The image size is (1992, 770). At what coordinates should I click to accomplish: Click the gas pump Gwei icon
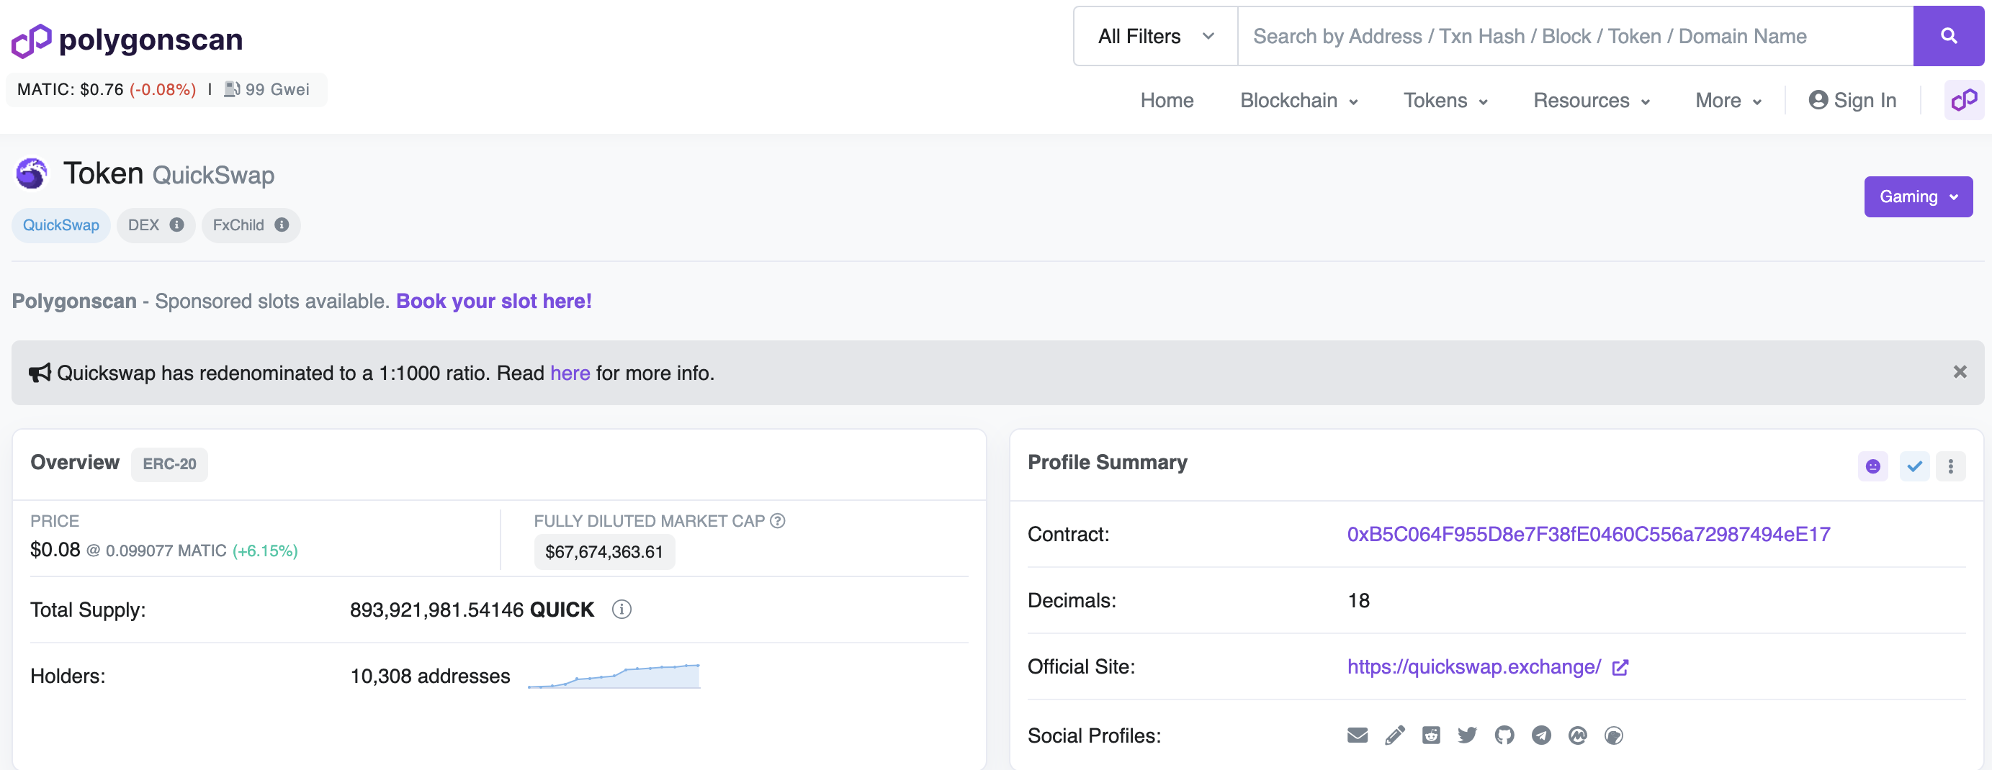(232, 89)
